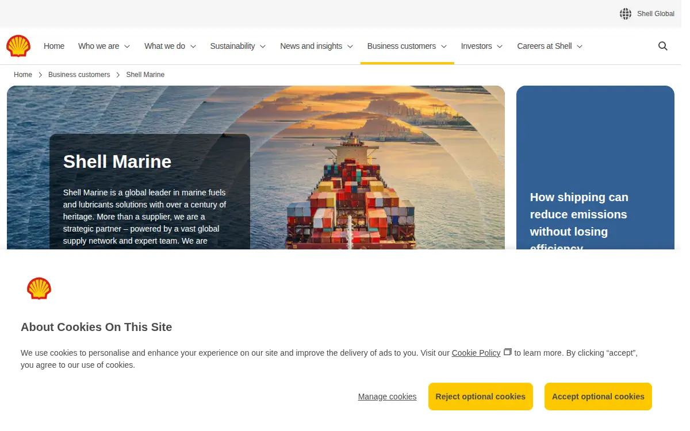Click the Home breadcrumb link

pos(23,75)
